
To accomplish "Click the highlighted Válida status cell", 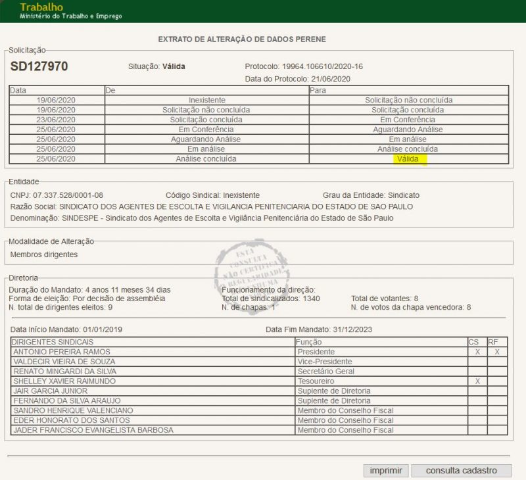I will [408, 159].
